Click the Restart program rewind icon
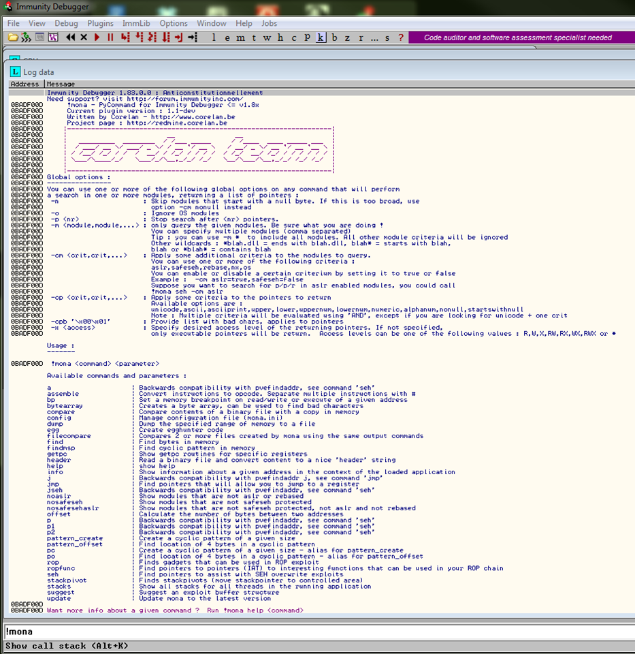 pyautogui.click(x=71, y=37)
